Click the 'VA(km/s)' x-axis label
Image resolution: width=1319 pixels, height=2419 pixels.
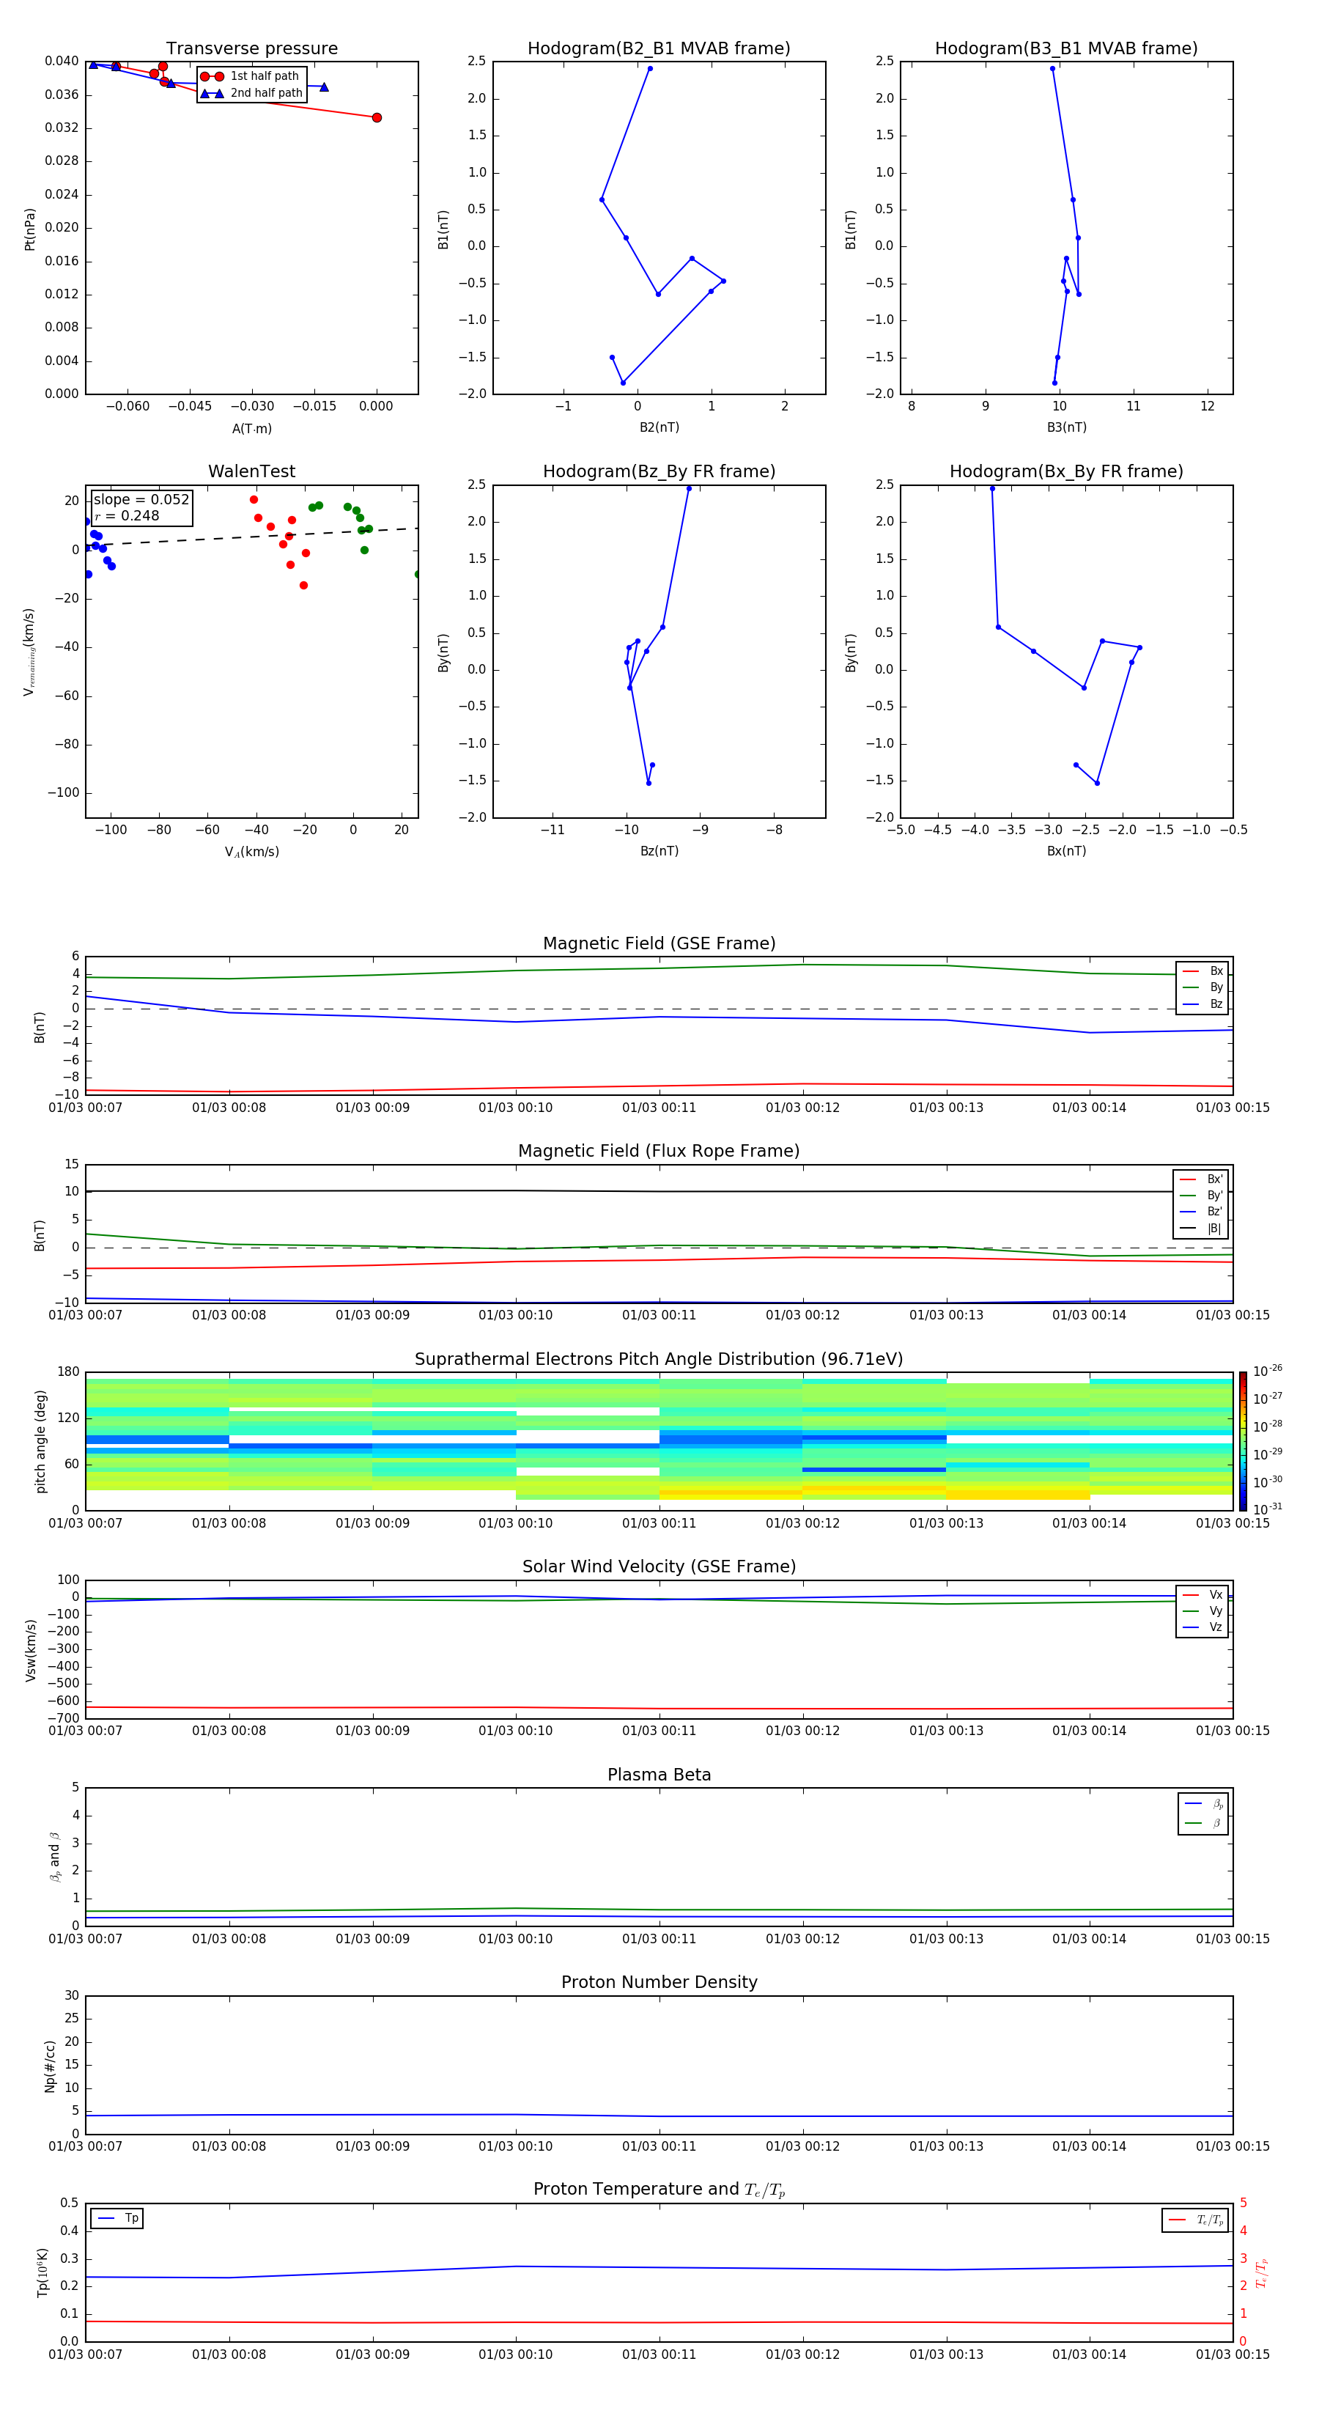[251, 852]
